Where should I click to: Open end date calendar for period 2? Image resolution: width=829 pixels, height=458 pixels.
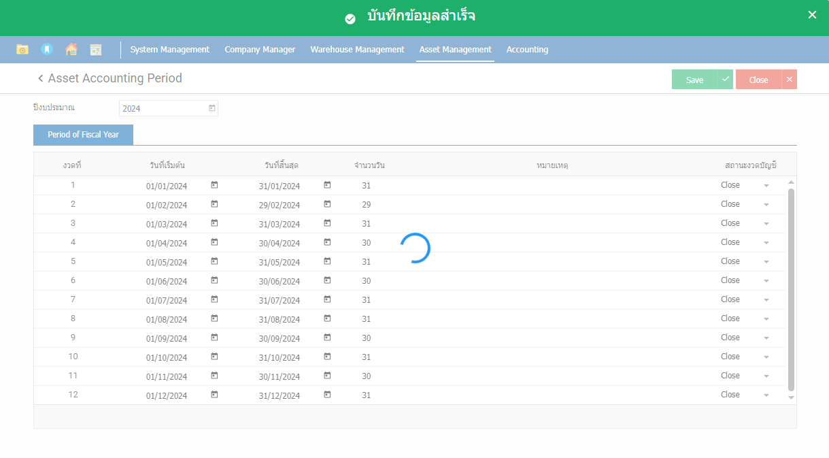(327, 204)
